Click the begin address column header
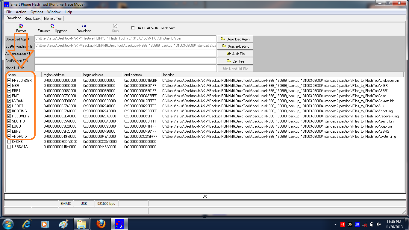 (x=102, y=75)
